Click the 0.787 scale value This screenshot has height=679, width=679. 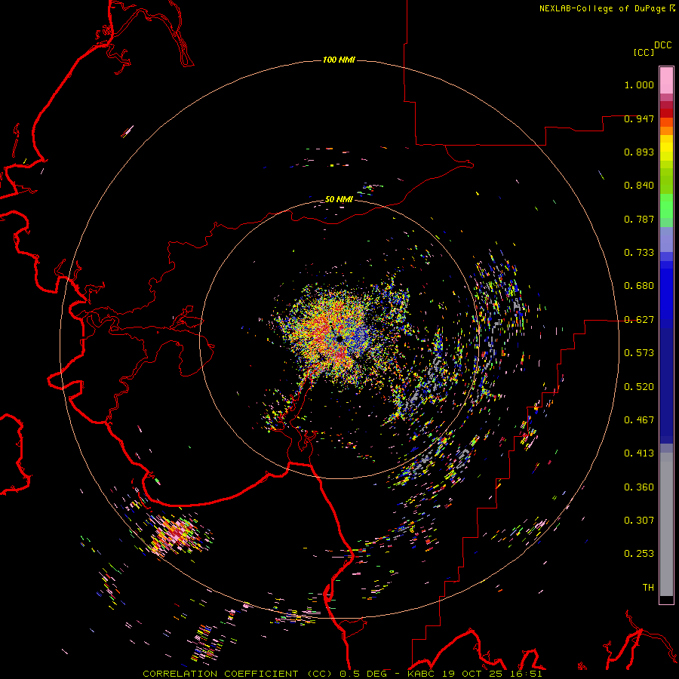click(x=639, y=219)
